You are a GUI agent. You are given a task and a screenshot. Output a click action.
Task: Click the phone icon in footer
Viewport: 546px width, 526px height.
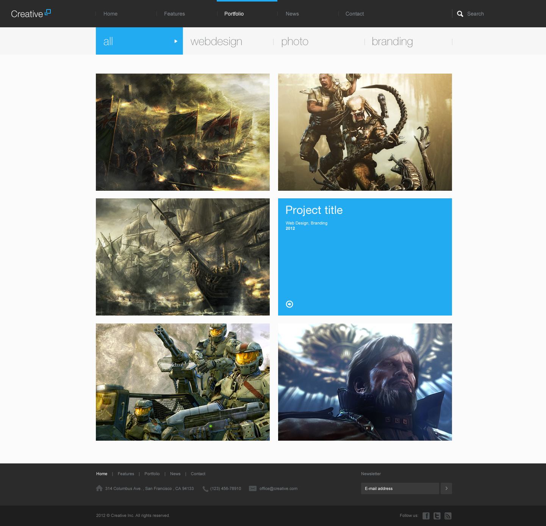click(205, 489)
